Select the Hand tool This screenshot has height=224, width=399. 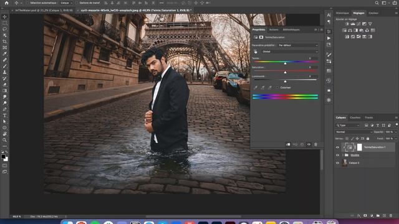pyautogui.click(x=4, y=134)
